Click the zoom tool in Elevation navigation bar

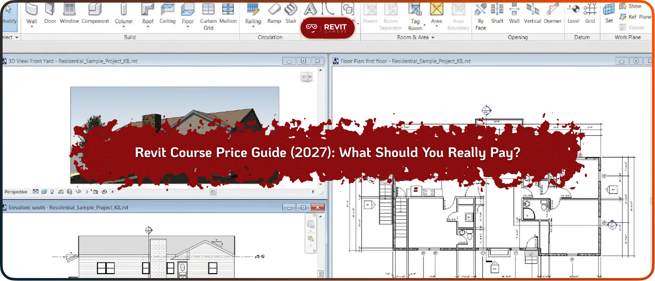tap(311, 239)
